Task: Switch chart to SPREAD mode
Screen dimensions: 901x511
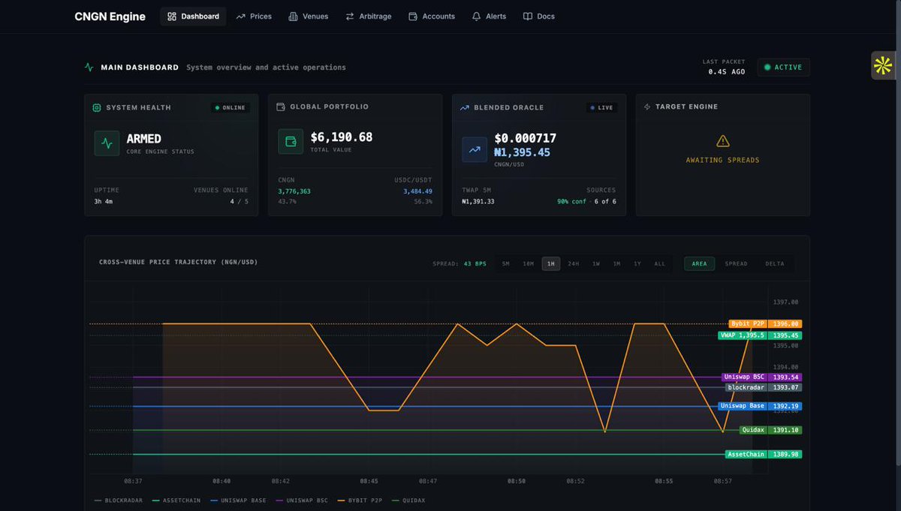Action: (736, 264)
